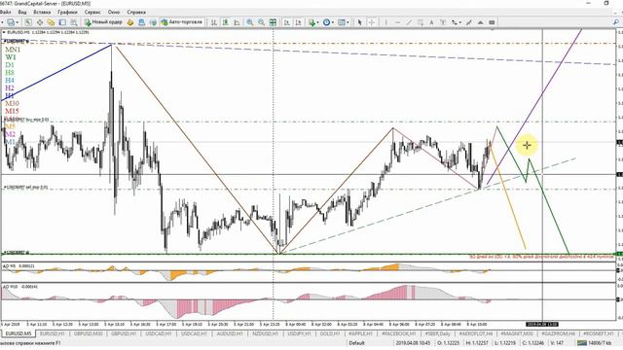This screenshot has width=623, height=350.
Task: Zoom out on the chart
Action: pos(261,22)
